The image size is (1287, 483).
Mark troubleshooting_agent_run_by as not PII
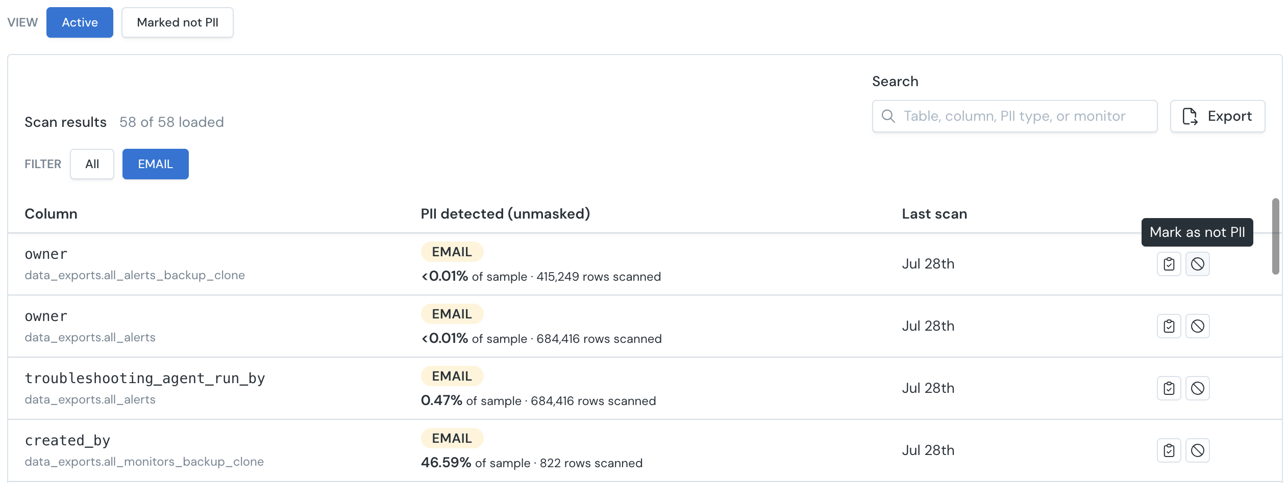tap(1197, 388)
